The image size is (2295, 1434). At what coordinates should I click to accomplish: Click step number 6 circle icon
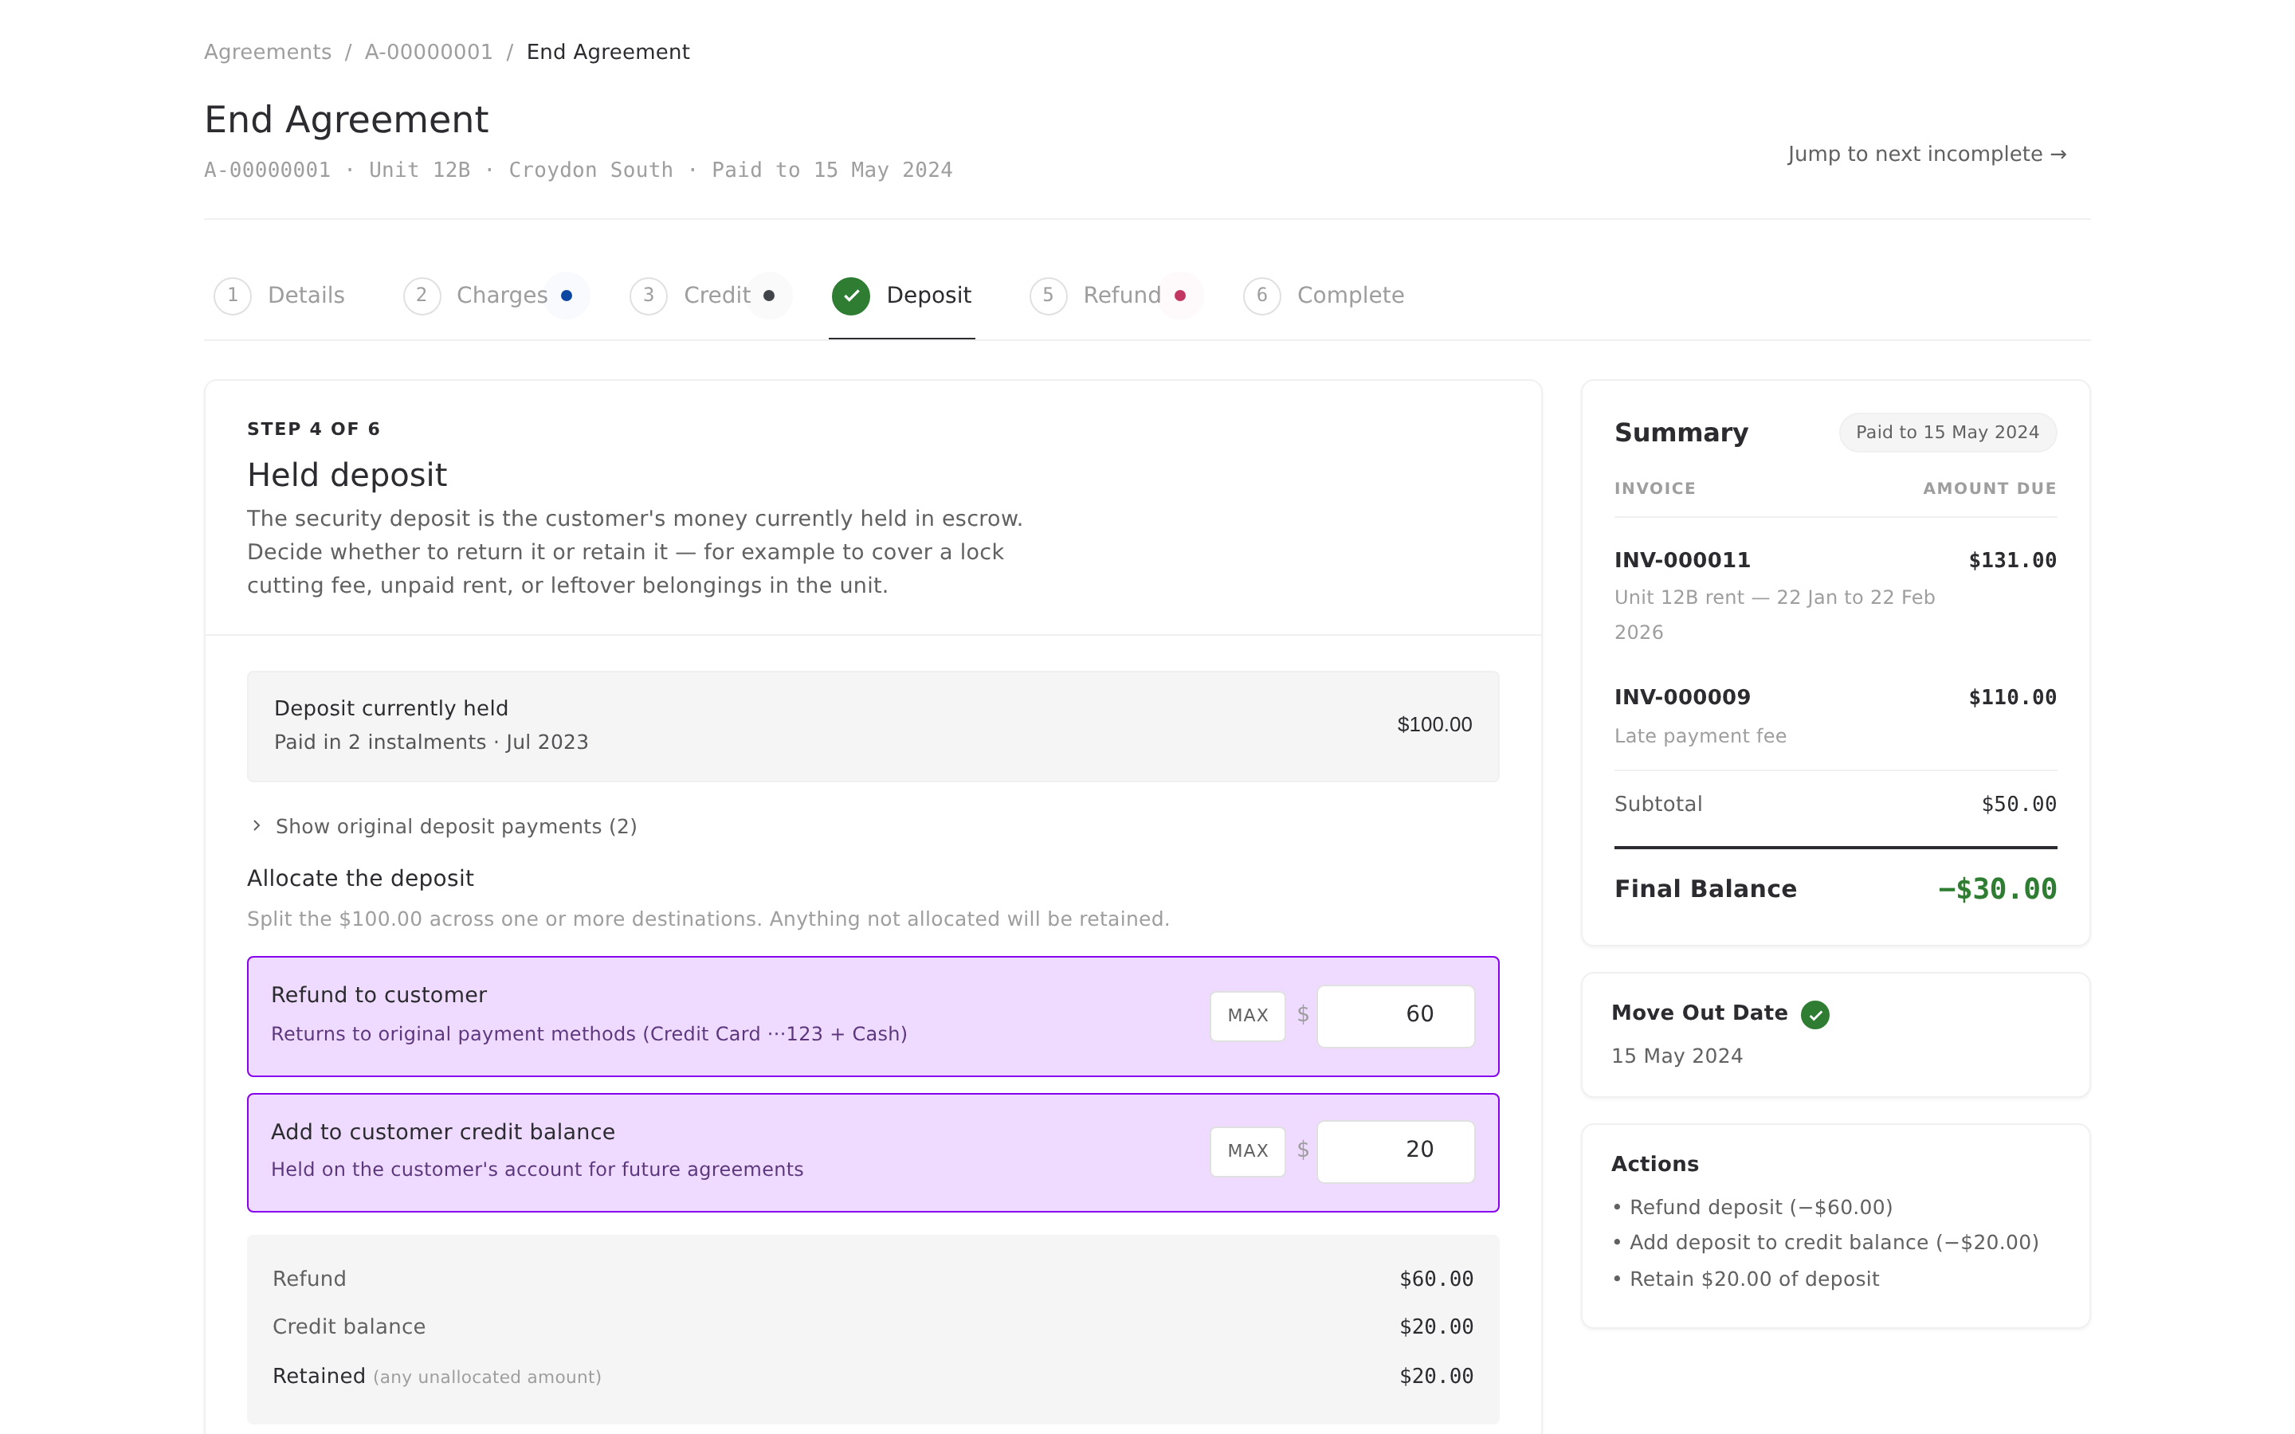pos(1261,296)
